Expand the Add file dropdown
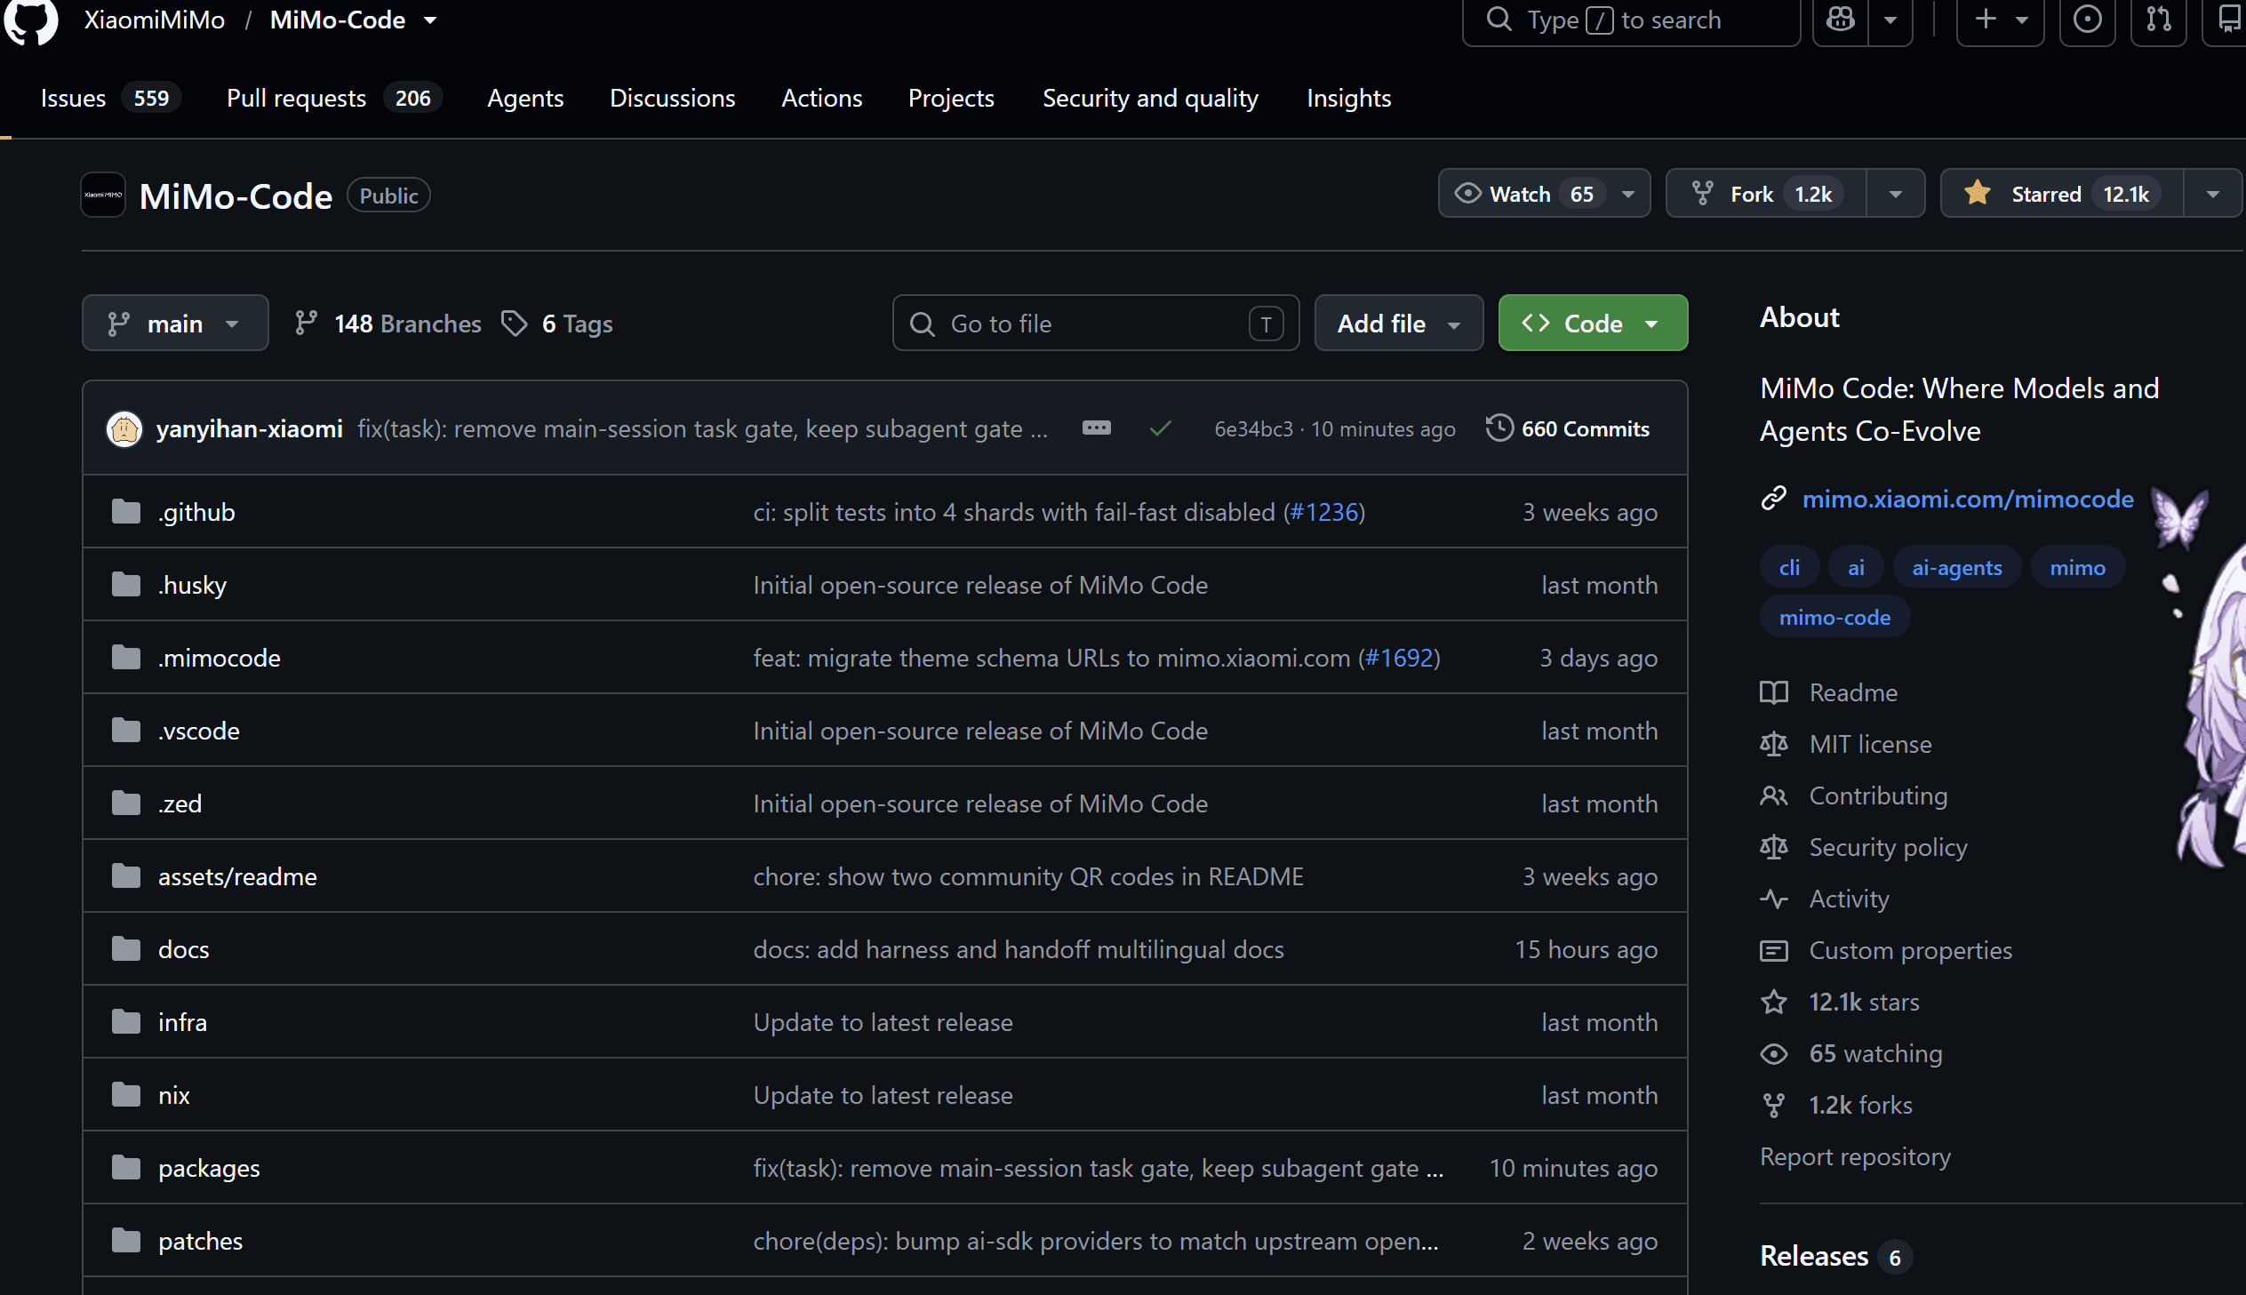Image resolution: width=2246 pixels, height=1295 pixels. pos(1399,323)
